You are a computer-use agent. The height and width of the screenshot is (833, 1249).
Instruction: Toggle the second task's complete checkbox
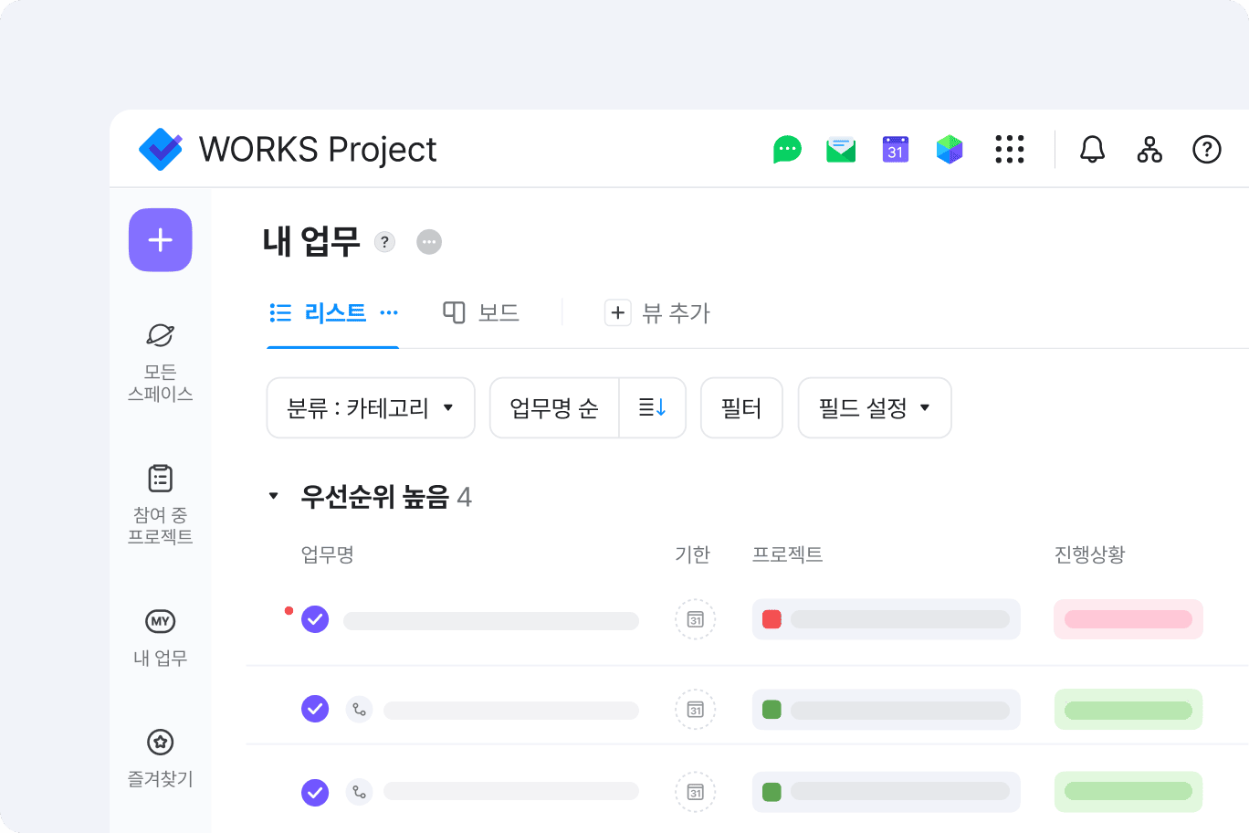pyautogui.click(x=315, y=709)
